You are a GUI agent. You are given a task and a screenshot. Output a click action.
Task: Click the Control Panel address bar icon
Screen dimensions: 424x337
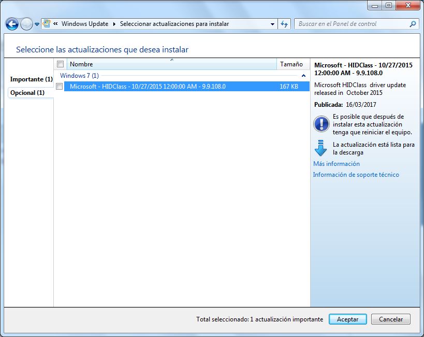click(x=47, y=23)
